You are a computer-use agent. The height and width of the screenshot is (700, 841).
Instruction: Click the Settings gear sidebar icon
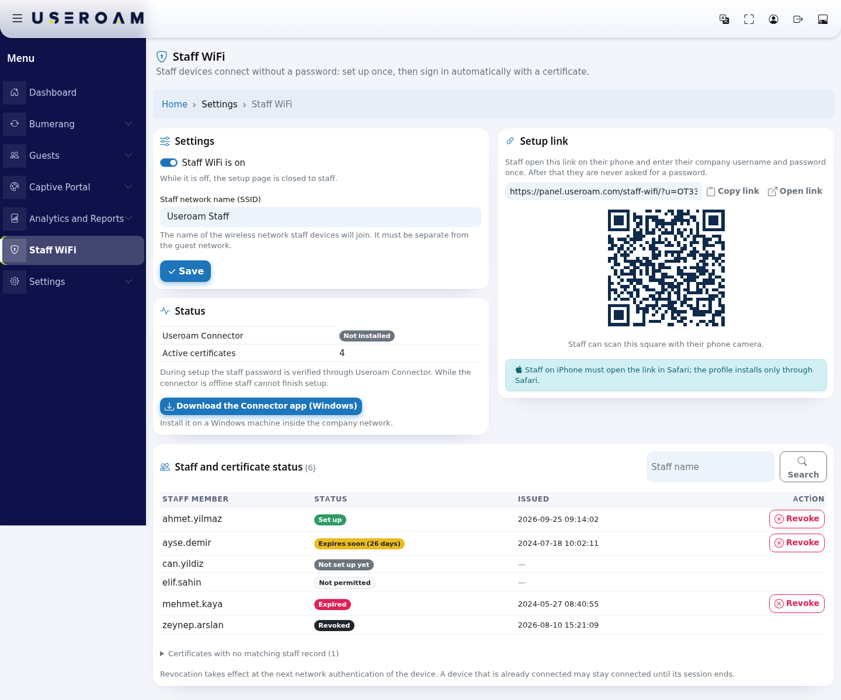(15, 281)
